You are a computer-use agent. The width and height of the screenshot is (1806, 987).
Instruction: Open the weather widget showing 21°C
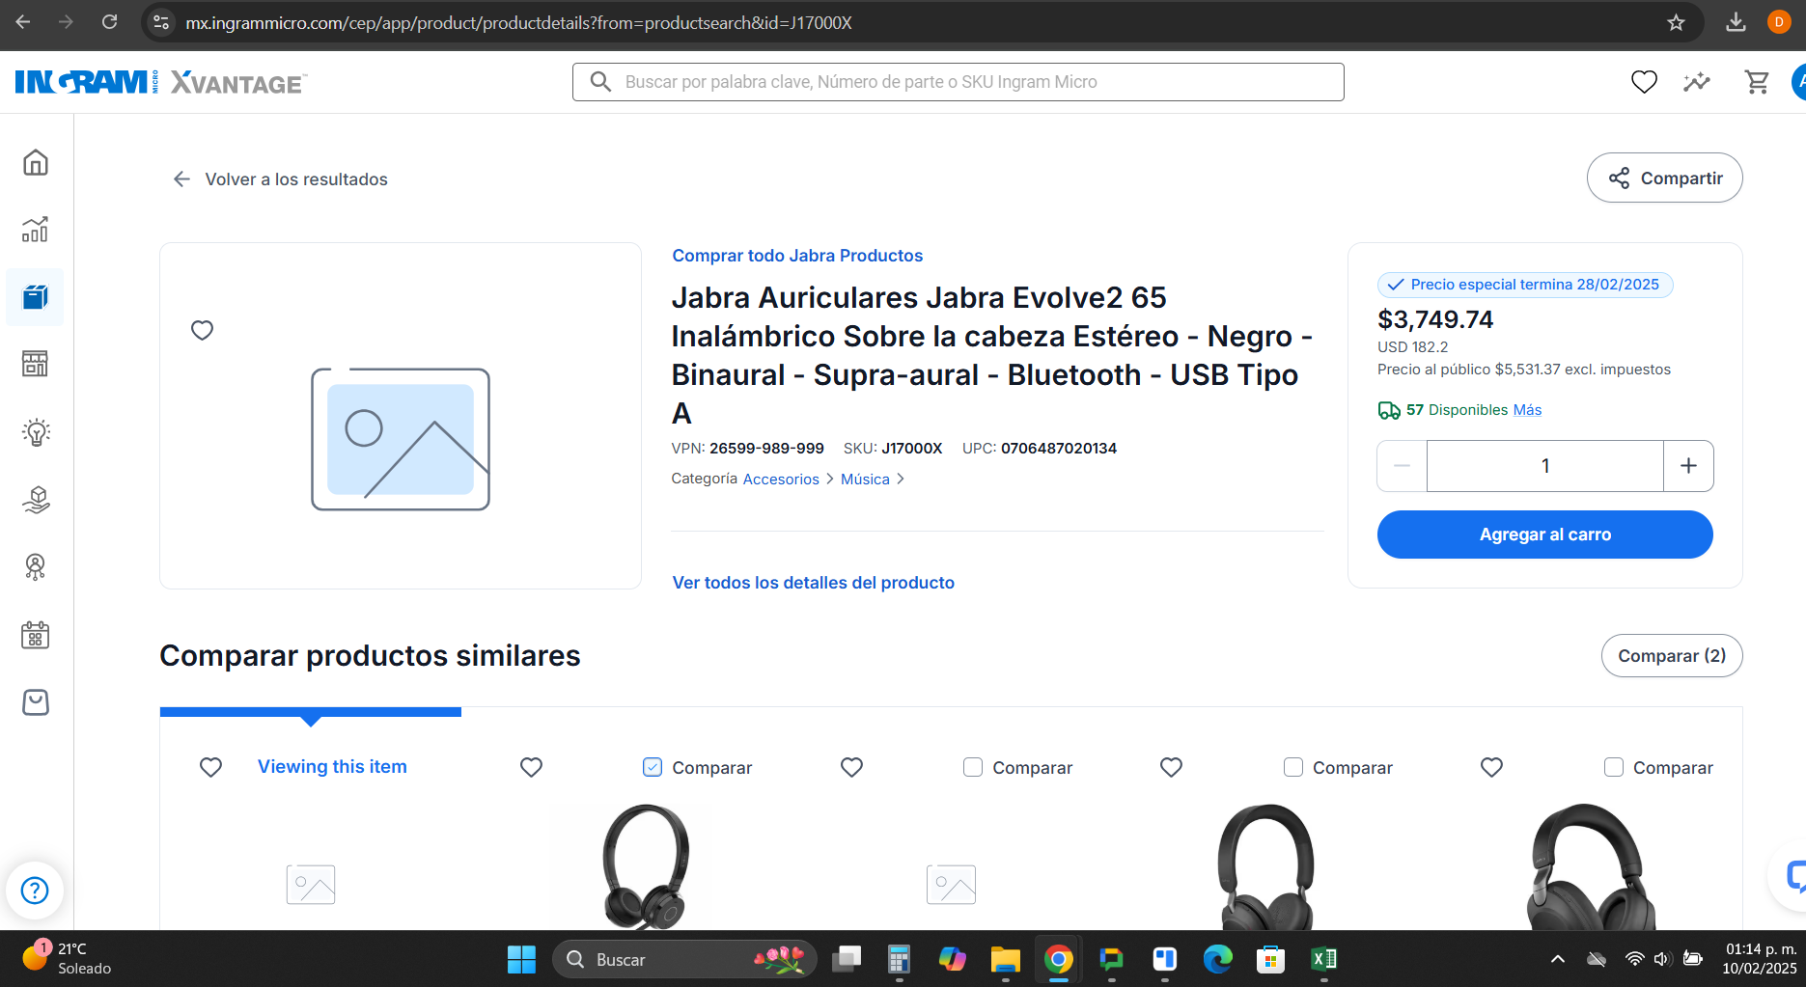68,958
